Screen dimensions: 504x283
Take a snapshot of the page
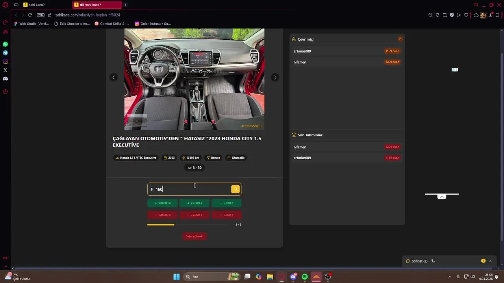445,15
